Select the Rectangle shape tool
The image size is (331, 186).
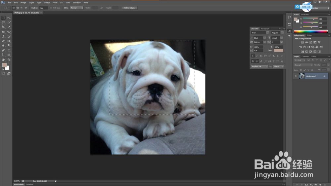coord(9,55)
